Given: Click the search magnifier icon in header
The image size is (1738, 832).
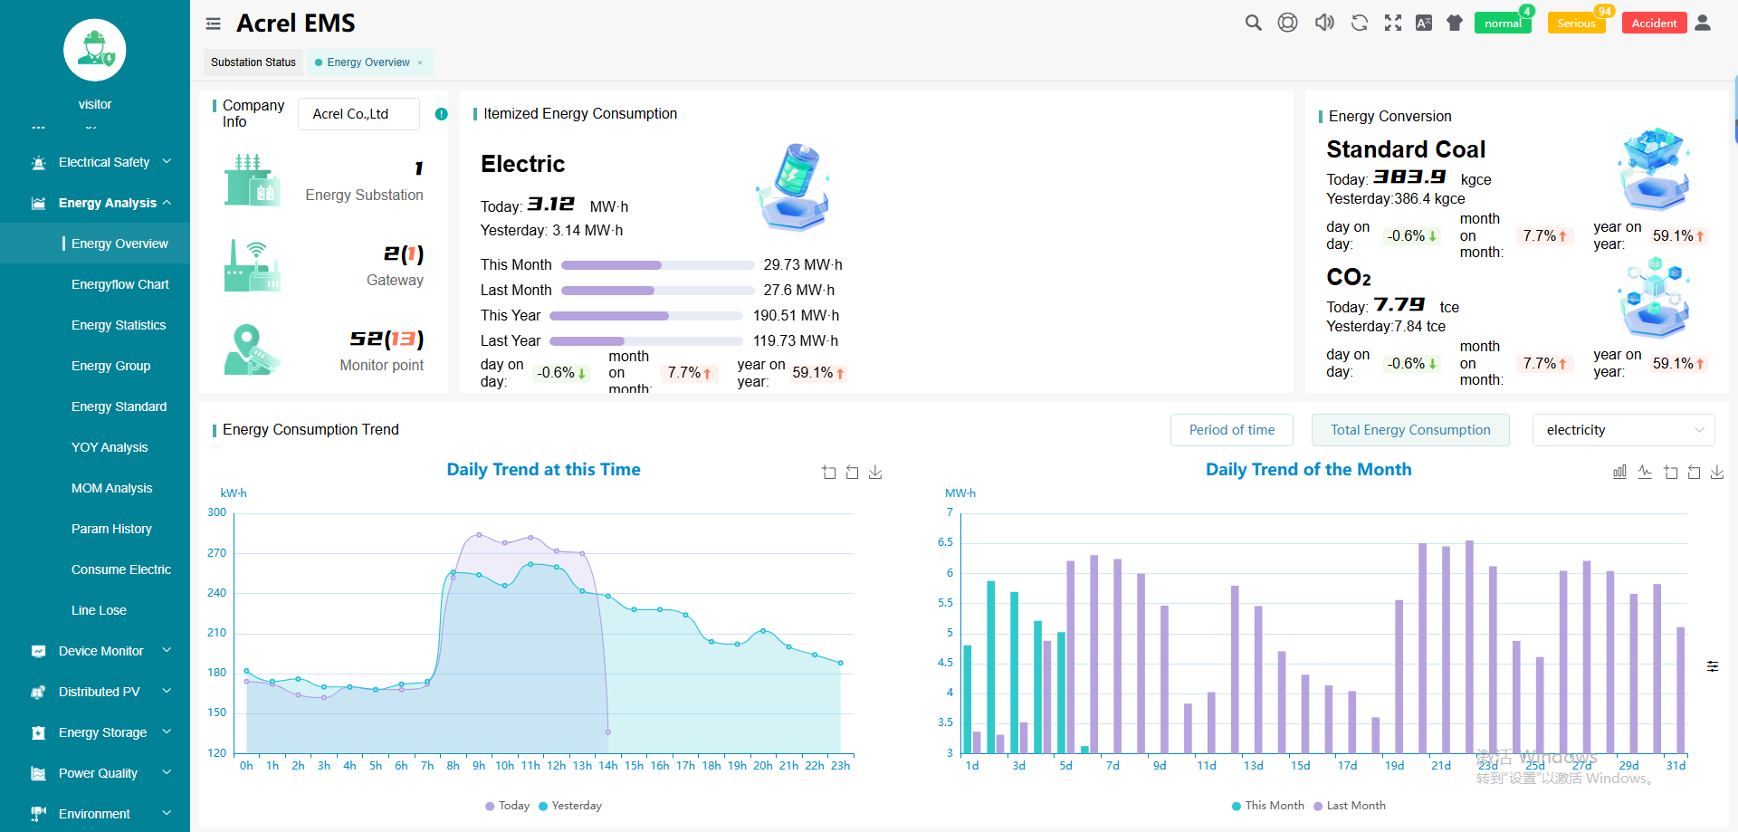Looking at the screenshot, I should (1253, 23).
